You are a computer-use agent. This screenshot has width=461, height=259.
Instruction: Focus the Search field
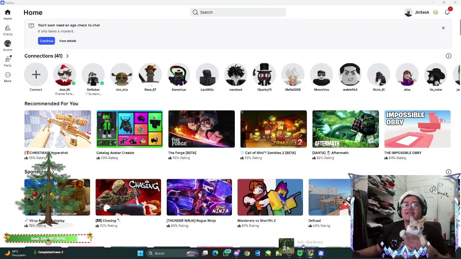(x=238, y=12)
